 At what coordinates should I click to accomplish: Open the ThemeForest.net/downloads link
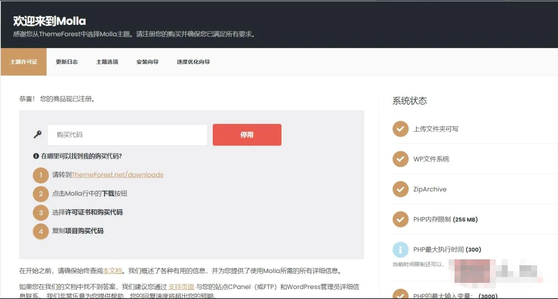point(117,175)
